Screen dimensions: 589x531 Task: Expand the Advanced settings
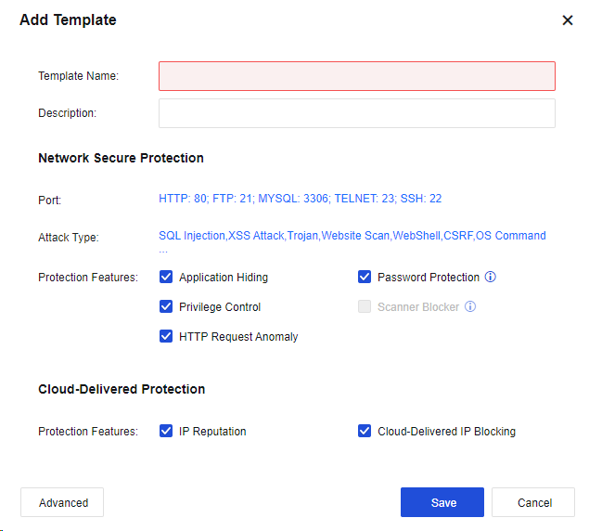point(62,502)
